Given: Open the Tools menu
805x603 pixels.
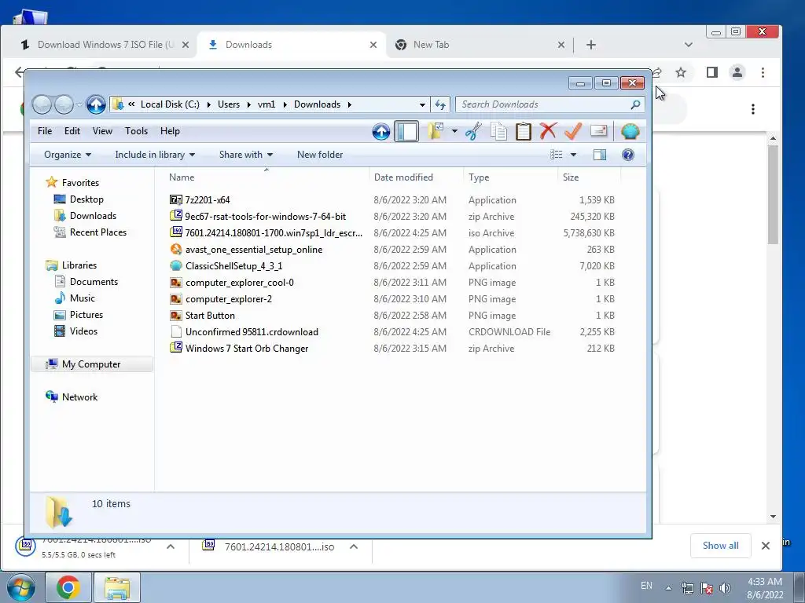Looking at the screenshot, I should (x=136, y=131).
